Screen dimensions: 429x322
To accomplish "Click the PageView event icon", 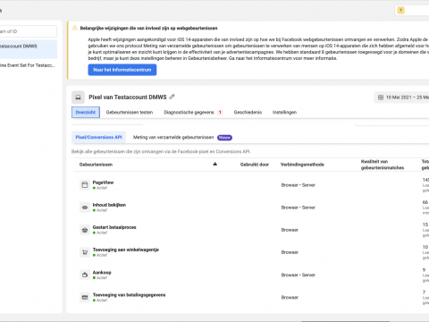I will [x=85, y=185].
